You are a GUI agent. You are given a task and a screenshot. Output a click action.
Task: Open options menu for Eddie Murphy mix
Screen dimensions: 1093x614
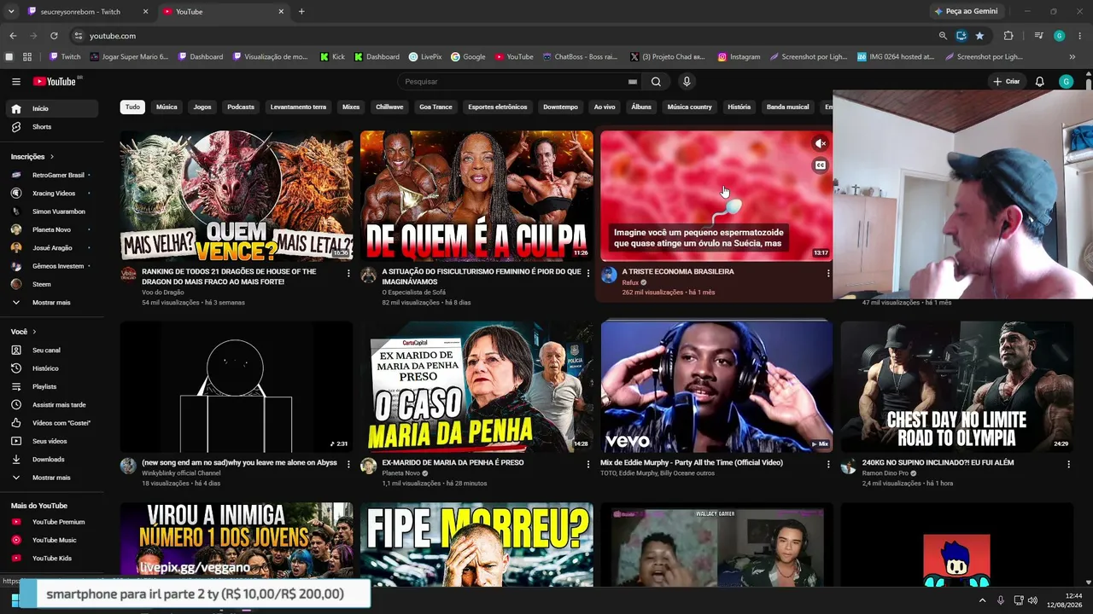click(827, 465)
